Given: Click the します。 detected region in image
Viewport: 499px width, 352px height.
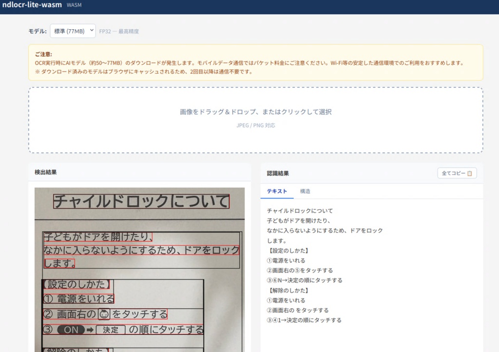Looking at the screenshot, I should click(x=59, y=263).
